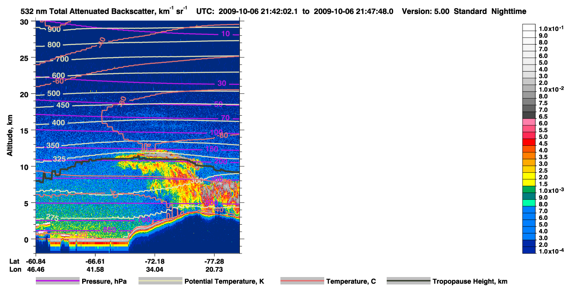568x291 pixels.
Task: Click the color bar label '4.5'
Action: [543, 143]
